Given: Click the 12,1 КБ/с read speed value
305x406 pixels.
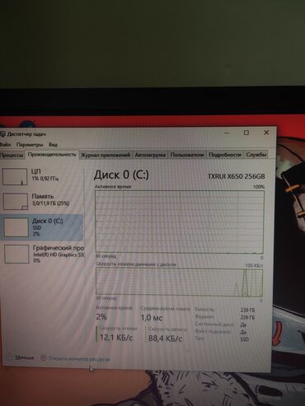Looking at the screenshot, I should 116,338.
